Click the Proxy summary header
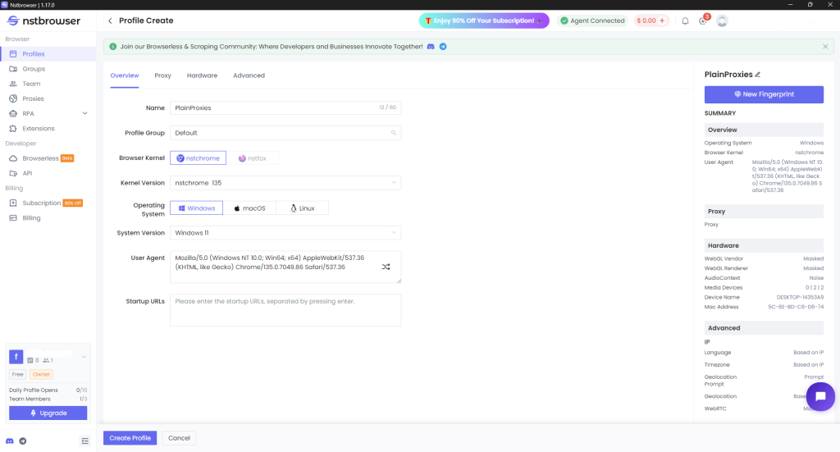The height and width of the screenshot is (452, 840). (764, 212)
